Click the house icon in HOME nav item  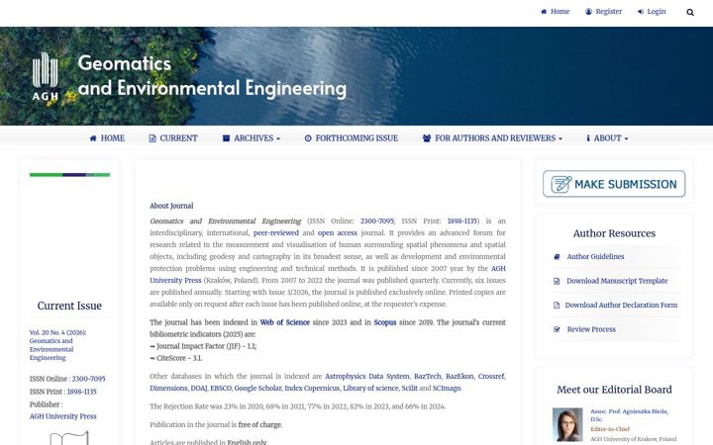click(x=93, y=138)
